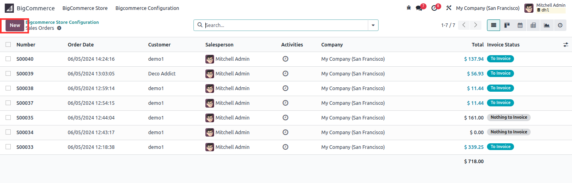The width and height of the screenshot is (572, 183).
Task: Focus the Search input field
Action: click(x=285, y=25)
